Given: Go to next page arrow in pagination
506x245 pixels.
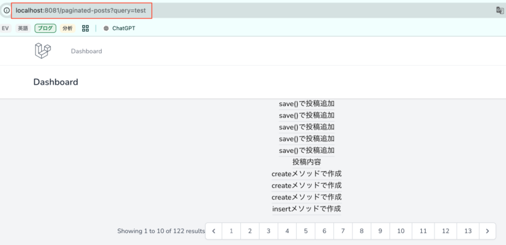Looking at the screenshot, I should [x=487, y=231].
